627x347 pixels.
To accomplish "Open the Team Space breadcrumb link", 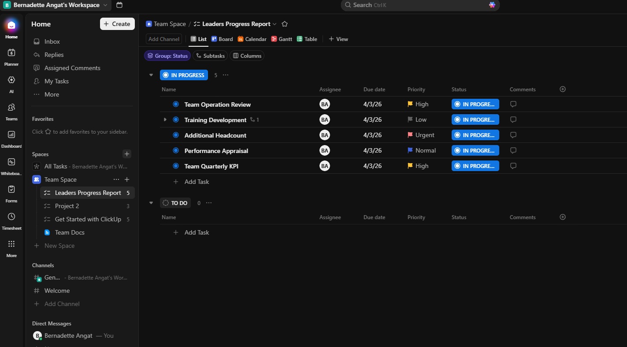I will click(166, 24).
